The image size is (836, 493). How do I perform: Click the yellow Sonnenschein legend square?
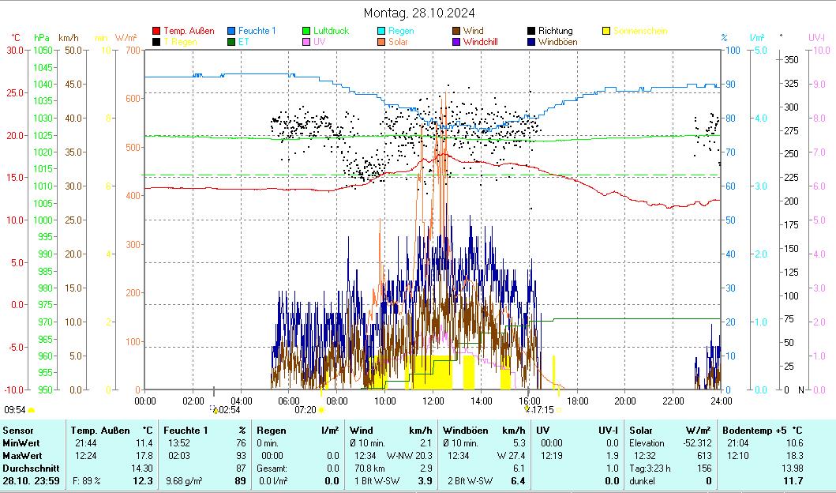[x=607, y=31]
